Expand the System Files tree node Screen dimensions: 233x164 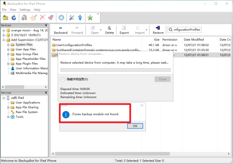click(8, 45)
